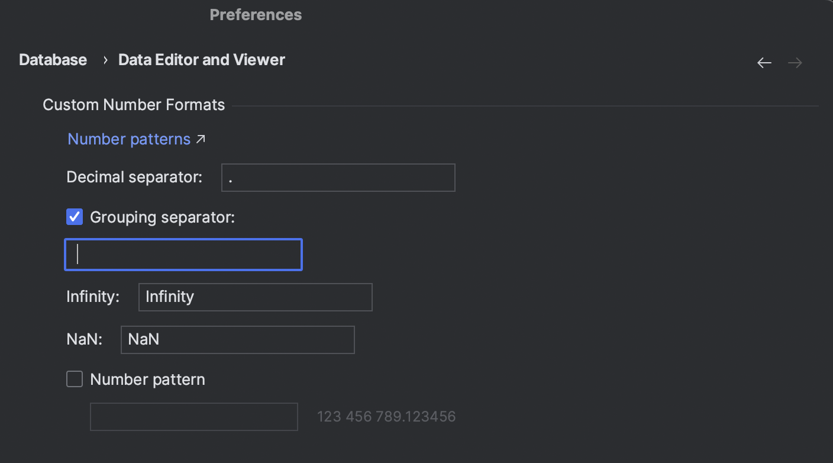Select the Database breadcrumb item

click(x=53, y=60)
